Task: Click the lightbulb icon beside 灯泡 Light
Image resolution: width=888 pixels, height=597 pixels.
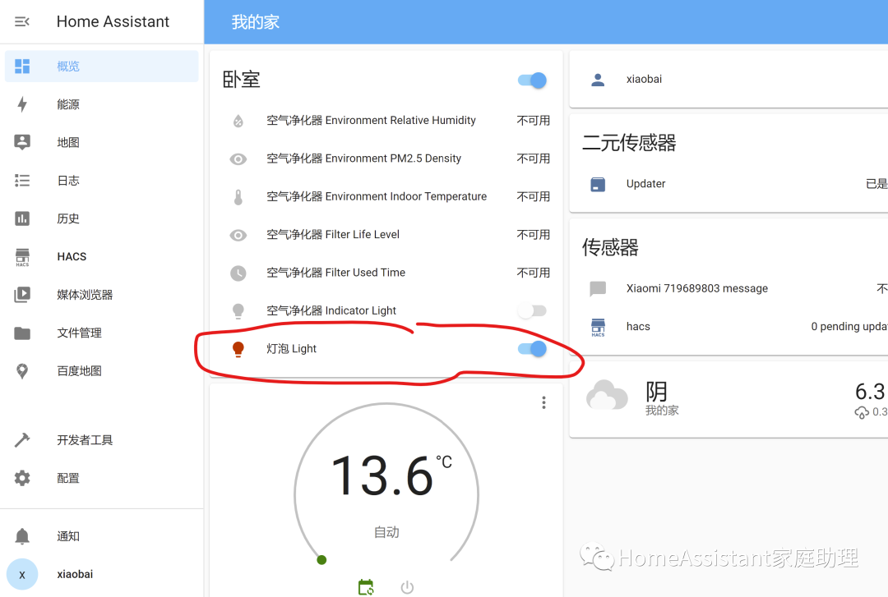Action: (x=238, y=347)
